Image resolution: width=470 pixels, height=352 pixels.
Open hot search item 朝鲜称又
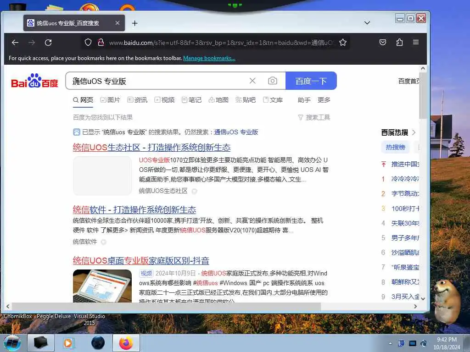(x=405, y=282)
